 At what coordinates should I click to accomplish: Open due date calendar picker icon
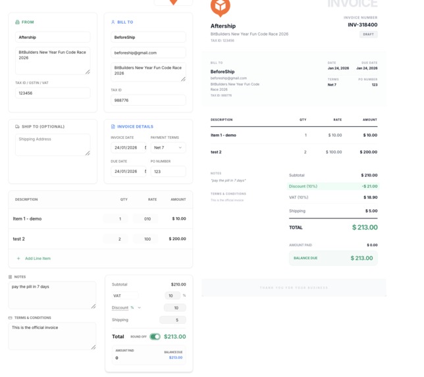click(146, 172)
